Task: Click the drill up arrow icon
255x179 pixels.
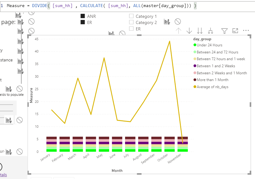Action: coord(179,31)
